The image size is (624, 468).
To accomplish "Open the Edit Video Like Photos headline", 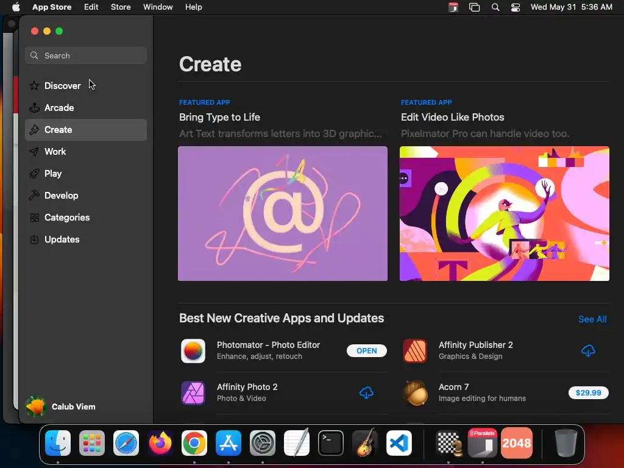I will pos(453,117).
